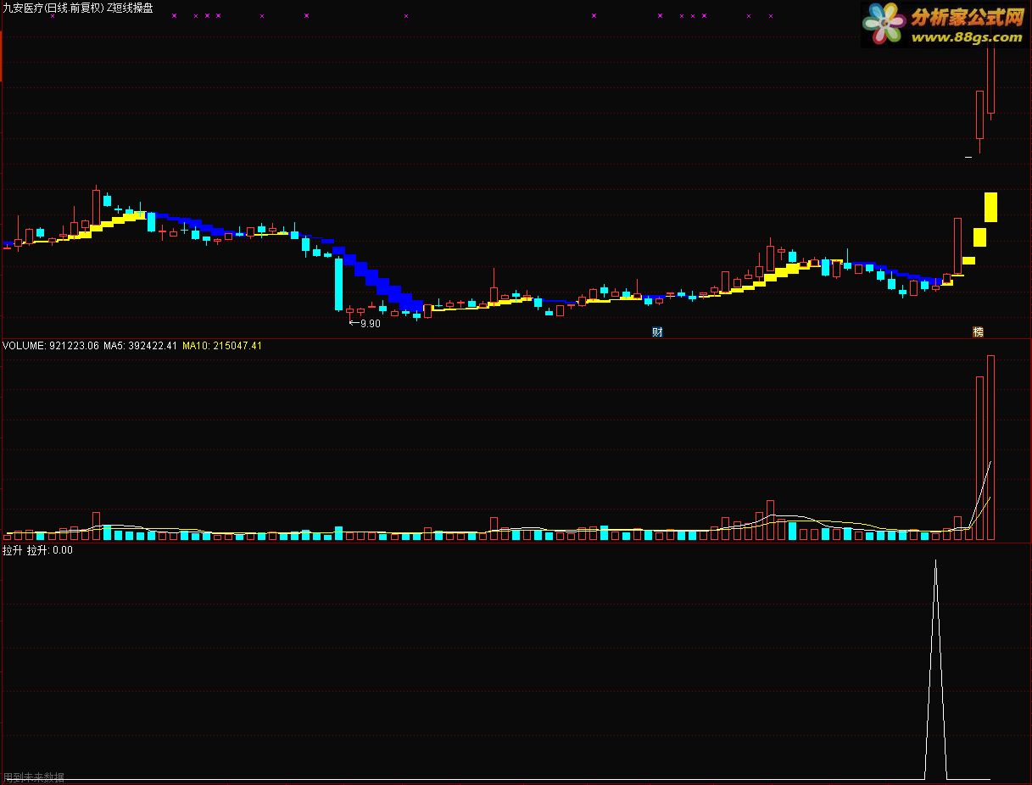Click the ←9.90 low price label
The image size is (1032, 785).
[365, 324]
